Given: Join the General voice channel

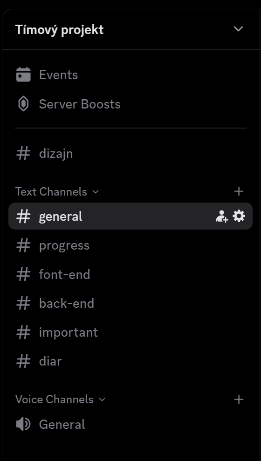Looking at the screenshot, I should coord(130,424).
